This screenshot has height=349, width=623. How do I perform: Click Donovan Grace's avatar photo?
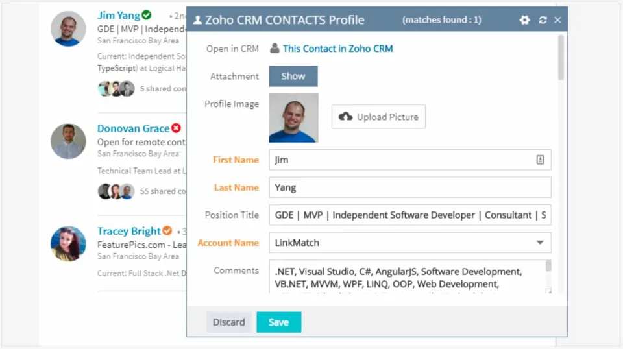(x=68, y=141)
